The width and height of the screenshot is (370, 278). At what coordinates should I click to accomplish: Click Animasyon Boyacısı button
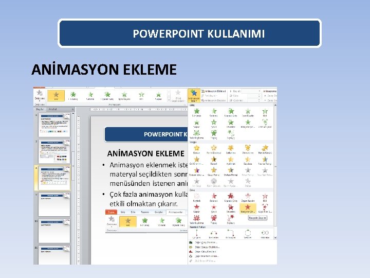(x=214, y=100)
